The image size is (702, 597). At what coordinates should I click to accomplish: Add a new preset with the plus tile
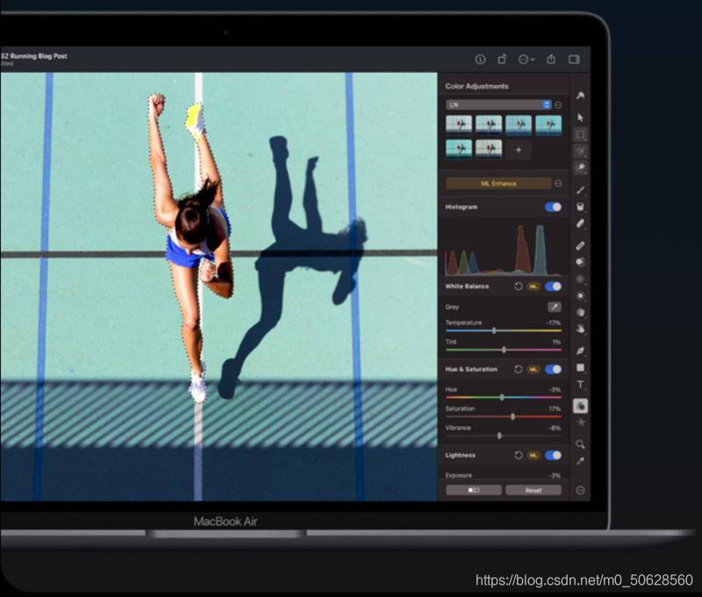[x=519, y=150]
